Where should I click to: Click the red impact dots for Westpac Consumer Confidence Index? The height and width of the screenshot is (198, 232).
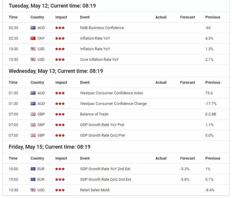click(x=60, y=93)
